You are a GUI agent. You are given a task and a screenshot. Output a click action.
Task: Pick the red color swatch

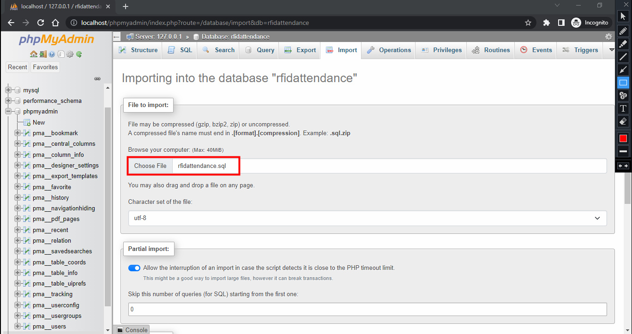click(623, 138)
